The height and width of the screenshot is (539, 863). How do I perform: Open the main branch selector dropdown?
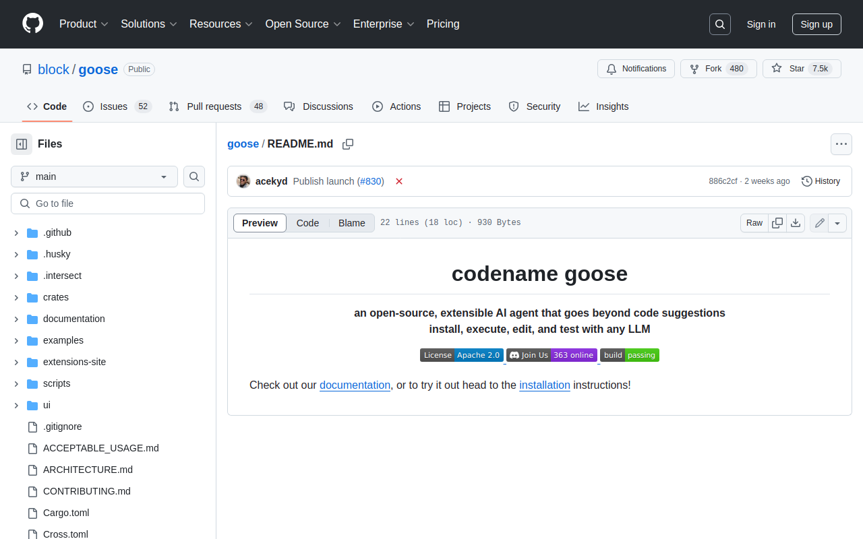(94, 177)
